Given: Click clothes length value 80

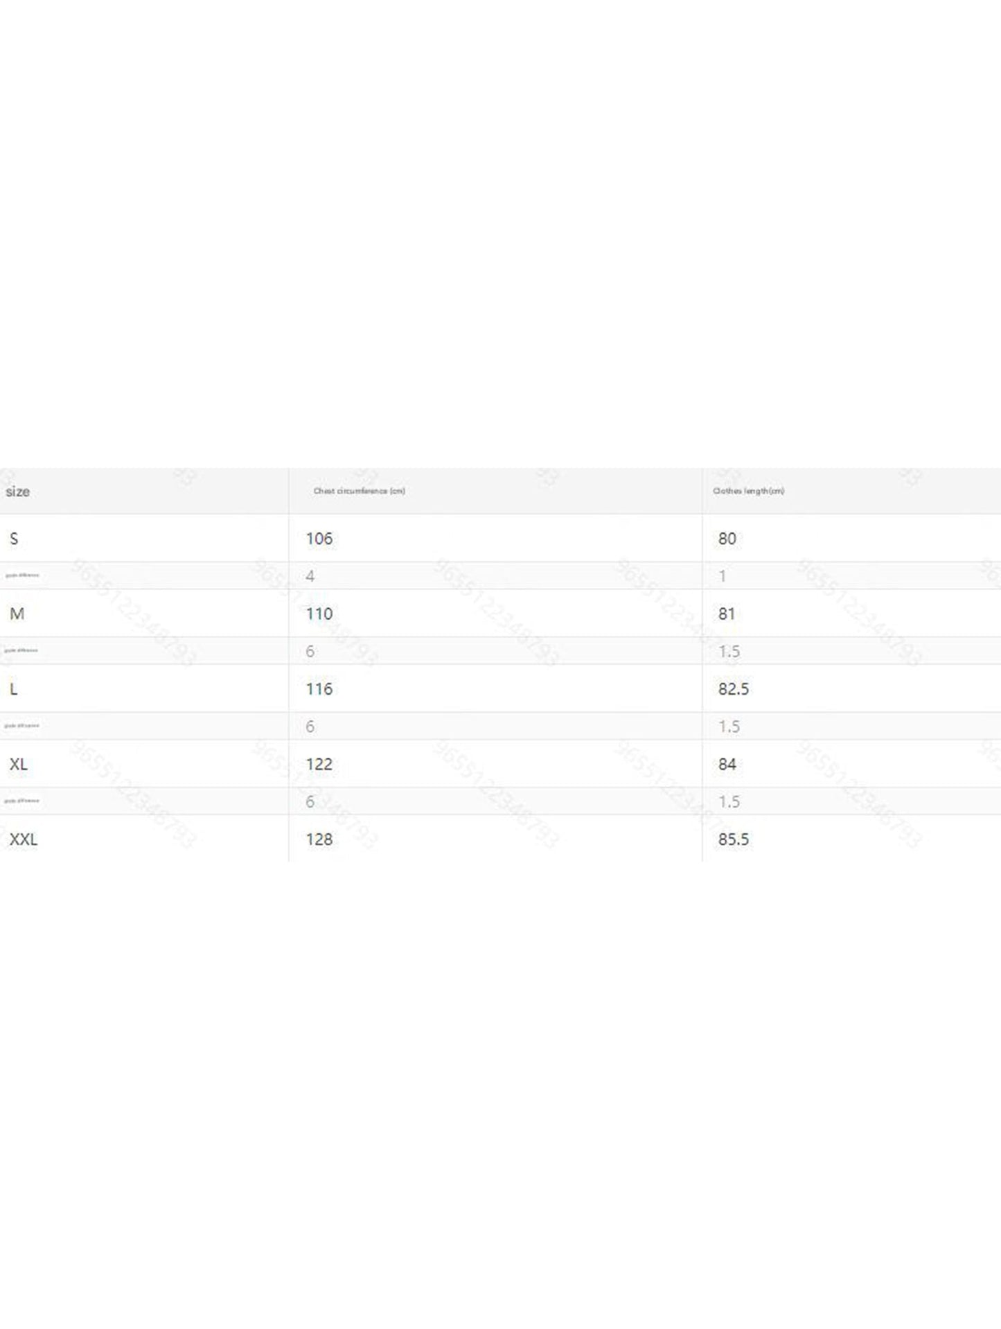Looking at the screenshot, I should (727, 539).
